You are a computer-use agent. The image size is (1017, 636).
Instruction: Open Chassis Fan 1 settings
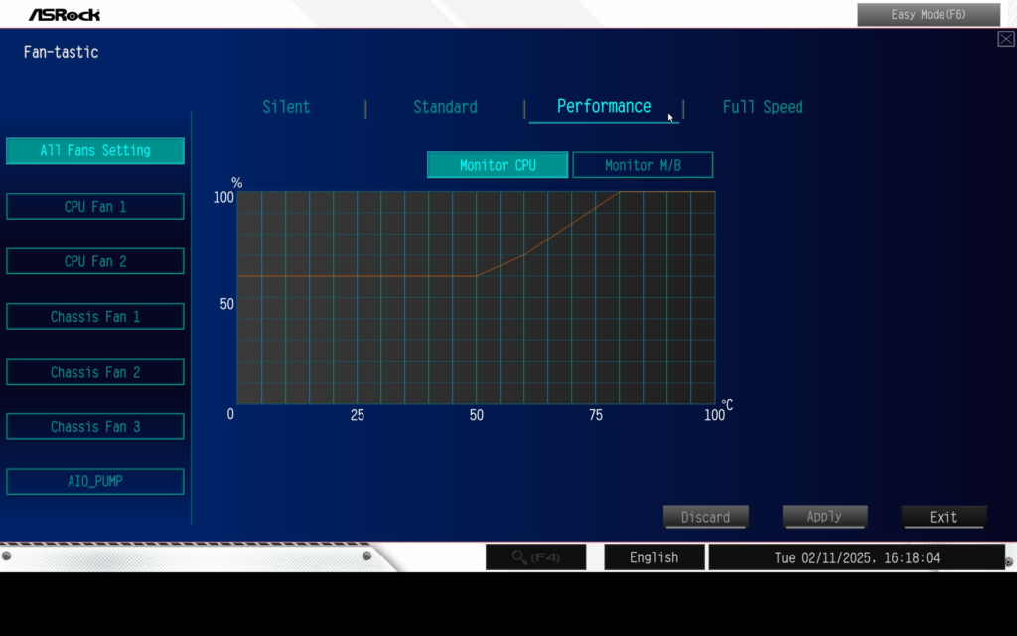point(95,317)
